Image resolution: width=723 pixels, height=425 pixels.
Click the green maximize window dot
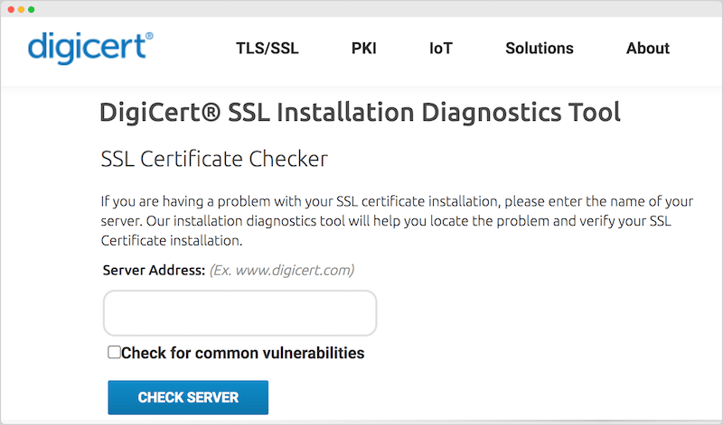32,9
